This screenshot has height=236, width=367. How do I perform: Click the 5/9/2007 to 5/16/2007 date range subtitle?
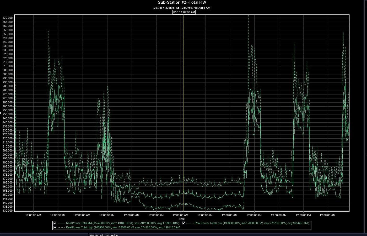click(182, 8)
